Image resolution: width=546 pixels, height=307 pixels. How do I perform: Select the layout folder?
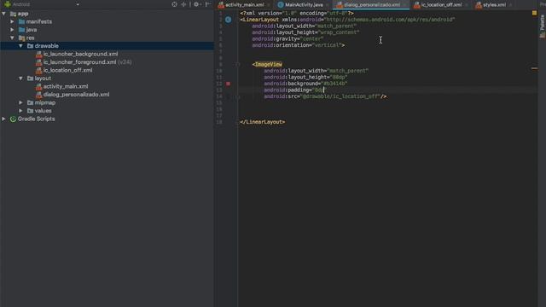tap(43, 78)
